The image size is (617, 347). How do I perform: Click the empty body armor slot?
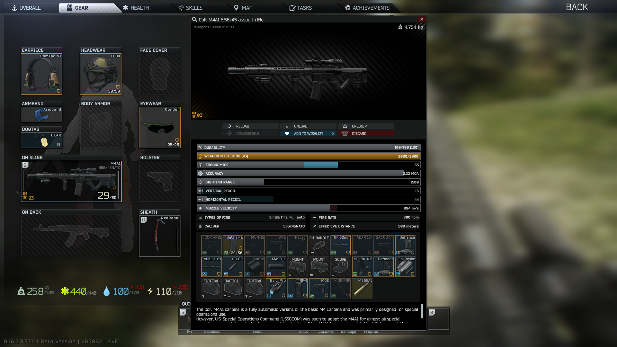[x=101, y=128]
